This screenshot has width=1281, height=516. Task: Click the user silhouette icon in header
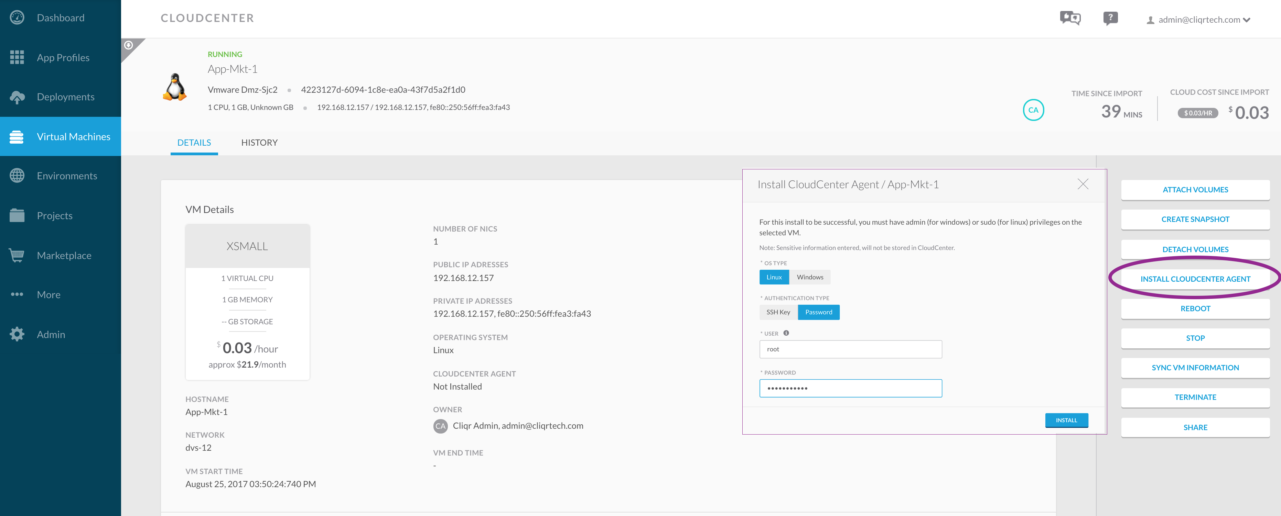1150,20
